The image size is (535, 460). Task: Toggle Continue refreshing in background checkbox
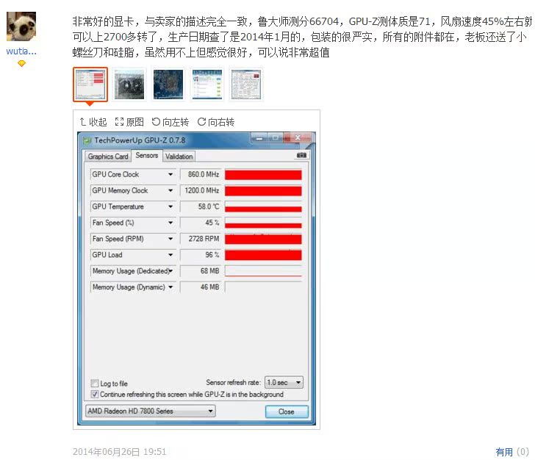point(95,394)
